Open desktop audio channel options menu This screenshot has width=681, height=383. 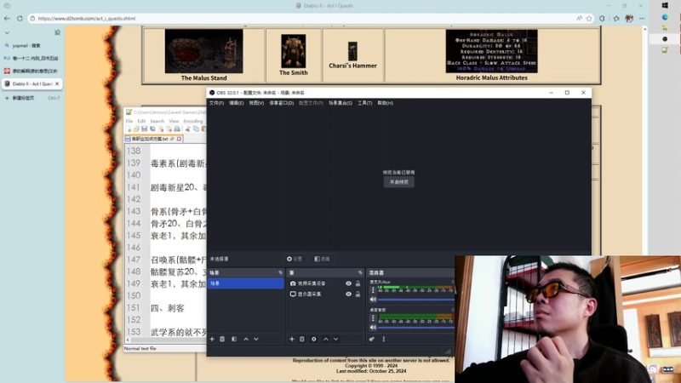(x=373, y=317)
